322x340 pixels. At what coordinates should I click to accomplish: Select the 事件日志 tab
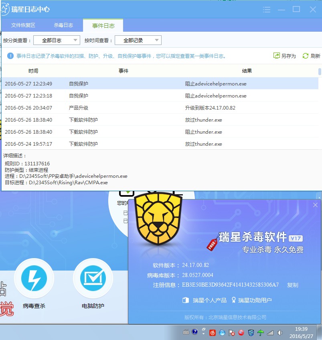tap(103, 26)
